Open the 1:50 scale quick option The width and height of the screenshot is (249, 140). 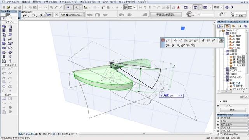(234, 121)
